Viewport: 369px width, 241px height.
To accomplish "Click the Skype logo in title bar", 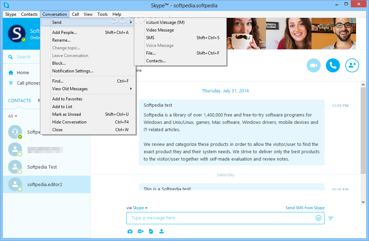I will (x=6, y=5).
